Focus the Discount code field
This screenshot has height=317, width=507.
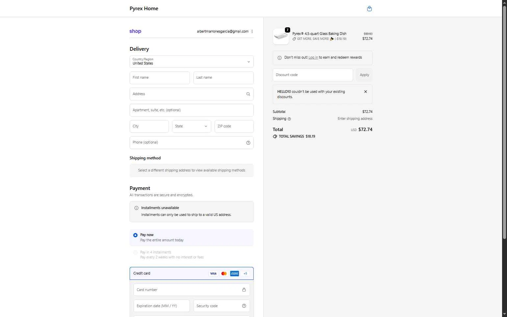[x=313, y=75]
